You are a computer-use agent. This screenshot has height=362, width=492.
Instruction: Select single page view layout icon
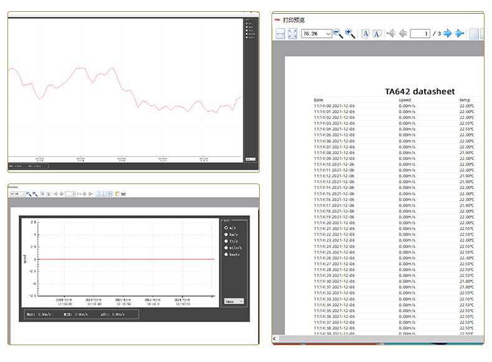tap(475, 34)
